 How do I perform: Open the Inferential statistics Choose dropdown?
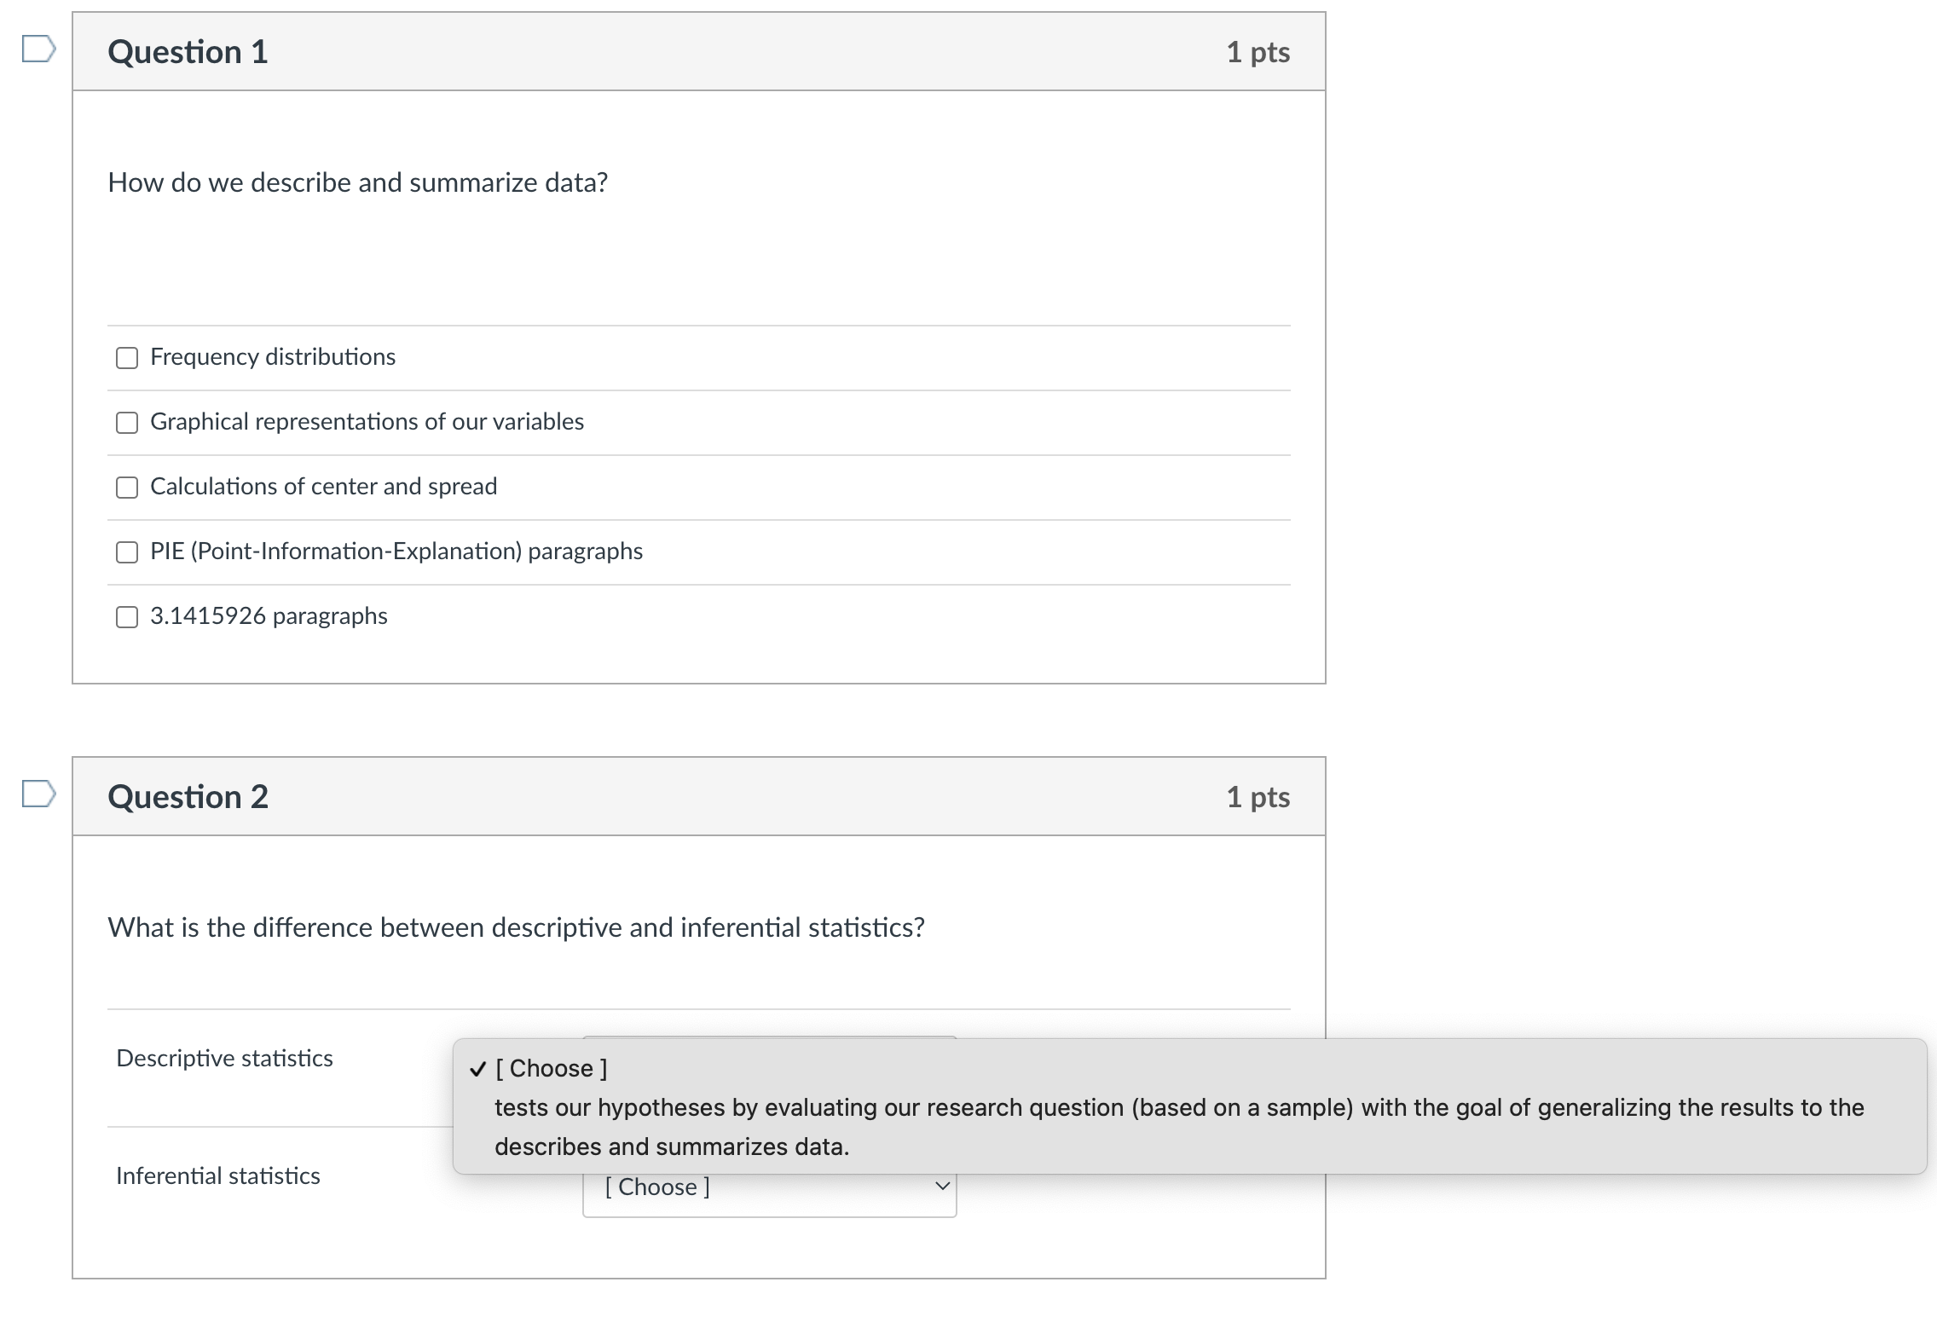(x=767, y=1186)
